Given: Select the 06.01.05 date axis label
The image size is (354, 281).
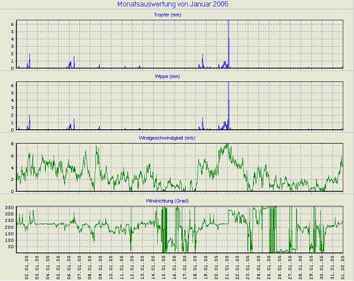Looking at the screenshot, I should click(x=69, y=266).
